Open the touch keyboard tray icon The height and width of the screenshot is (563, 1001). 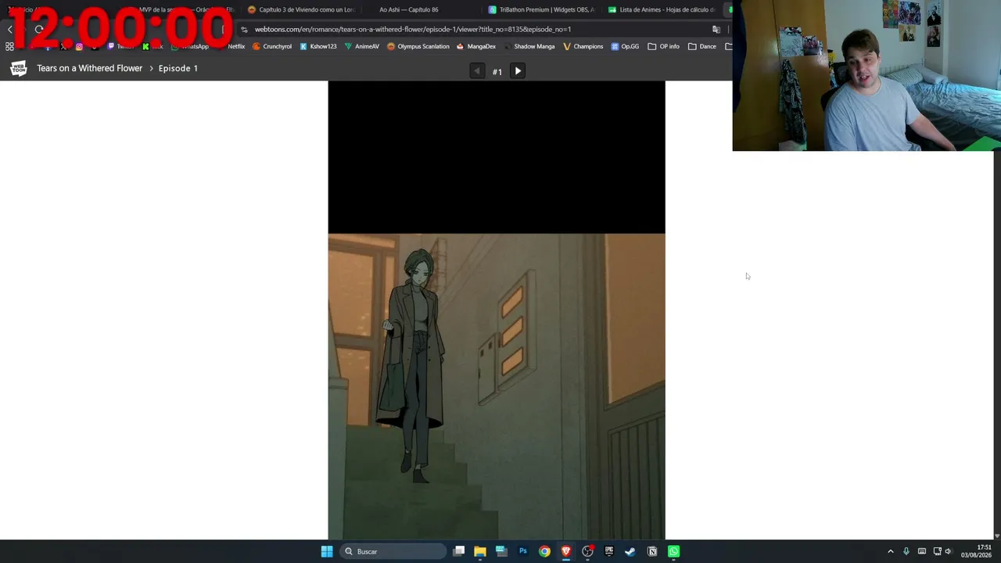(x=922, y=552)
